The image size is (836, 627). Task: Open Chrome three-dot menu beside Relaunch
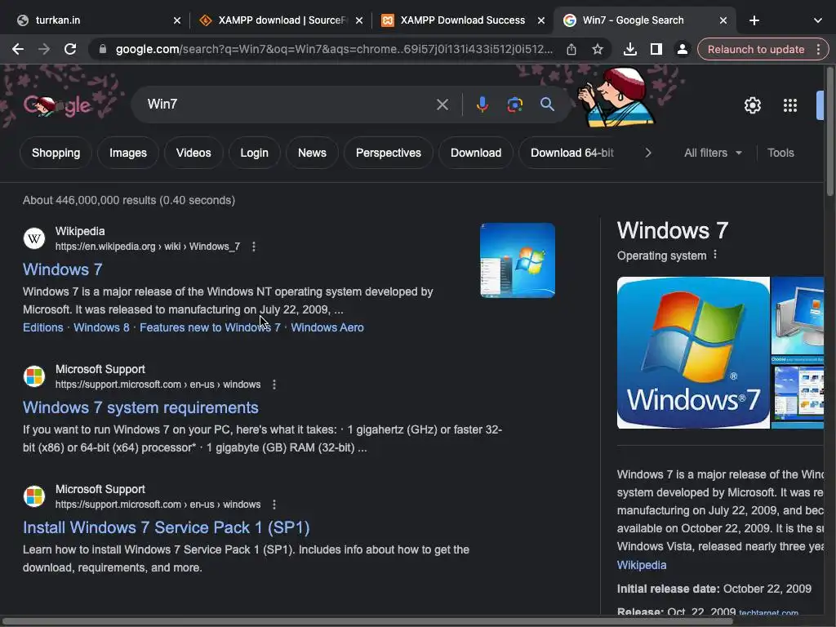pyautogui.click(x=818, y=49)
